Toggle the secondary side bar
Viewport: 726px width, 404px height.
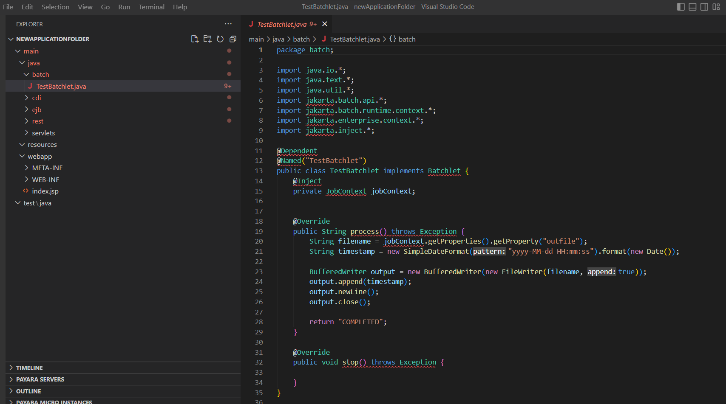pyautogui.click(x=704, y=7)
